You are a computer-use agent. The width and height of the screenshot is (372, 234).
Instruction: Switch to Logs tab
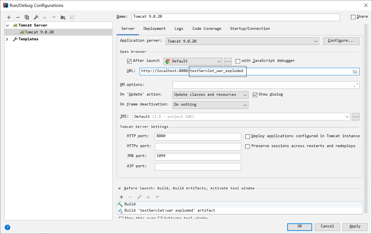pyautogui.click(x=179, y=29)
